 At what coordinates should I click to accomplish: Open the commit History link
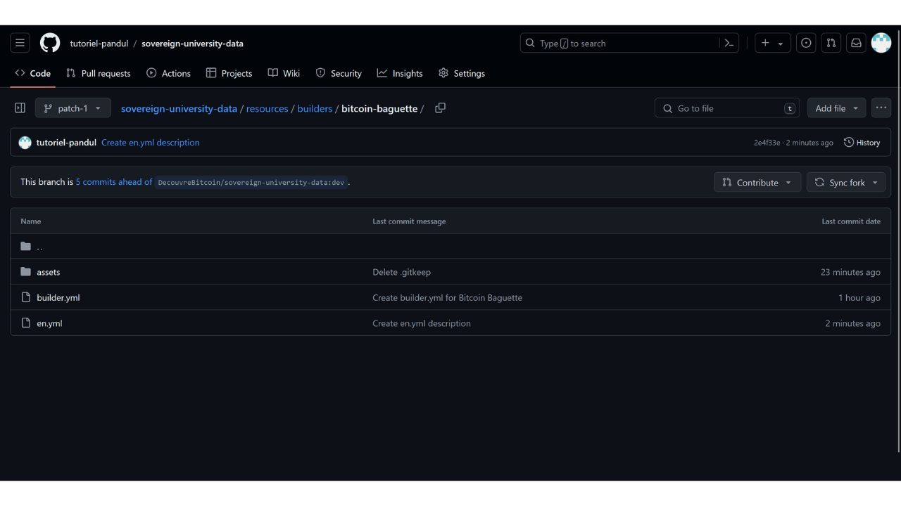click(862, 143)
